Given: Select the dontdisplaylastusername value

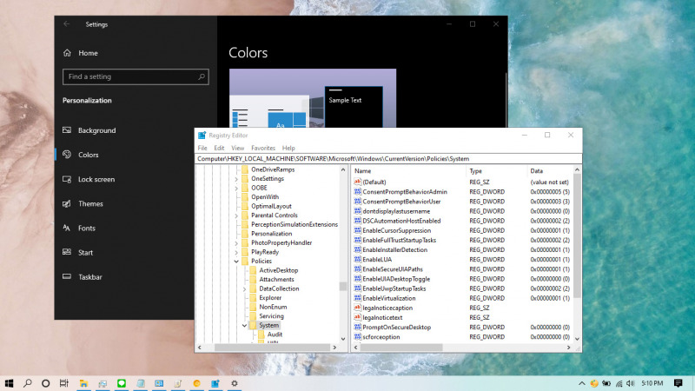Looking at the screenshot, I should (x=396, y=211).
